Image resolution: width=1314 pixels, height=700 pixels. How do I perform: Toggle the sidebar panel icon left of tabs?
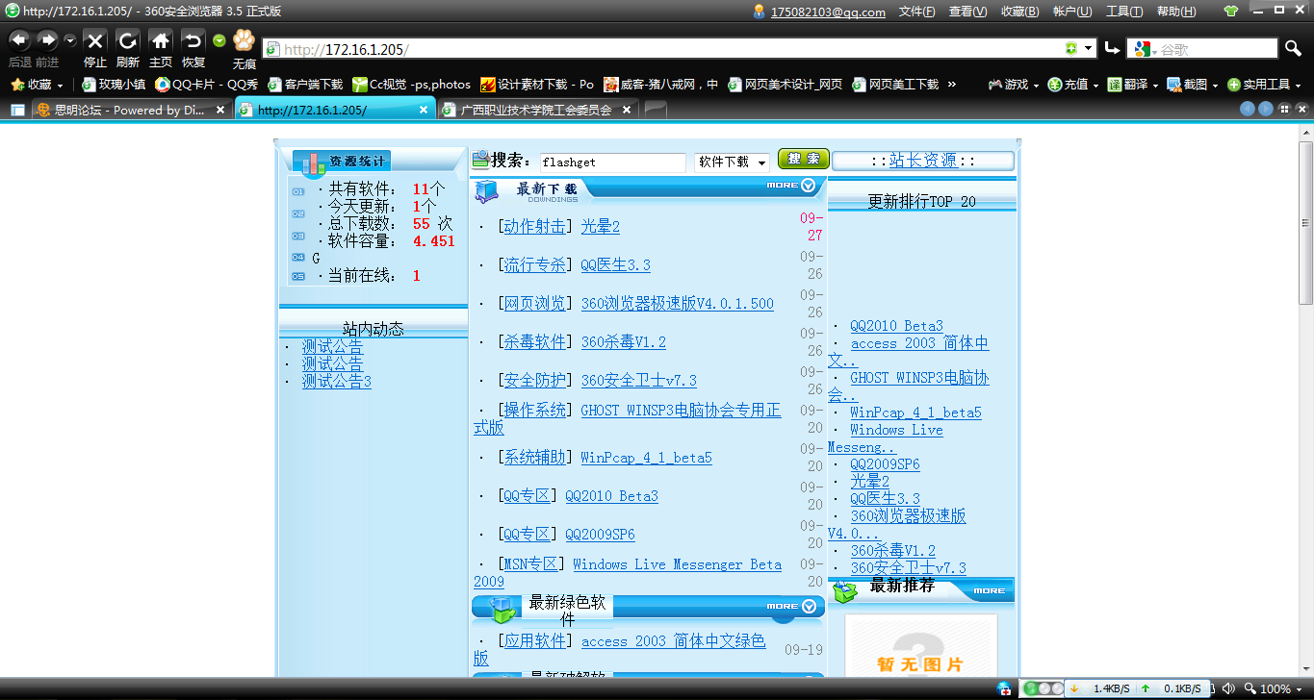17,111
